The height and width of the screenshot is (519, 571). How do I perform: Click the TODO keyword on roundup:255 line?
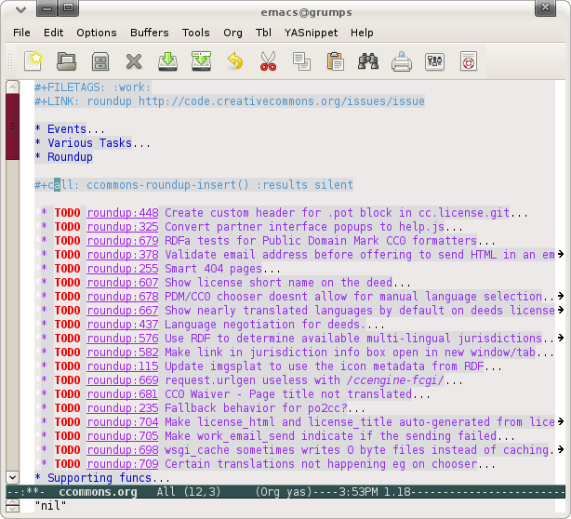pos(67,269)
